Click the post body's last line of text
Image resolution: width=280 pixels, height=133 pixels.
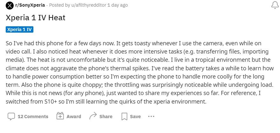point(106,102)
